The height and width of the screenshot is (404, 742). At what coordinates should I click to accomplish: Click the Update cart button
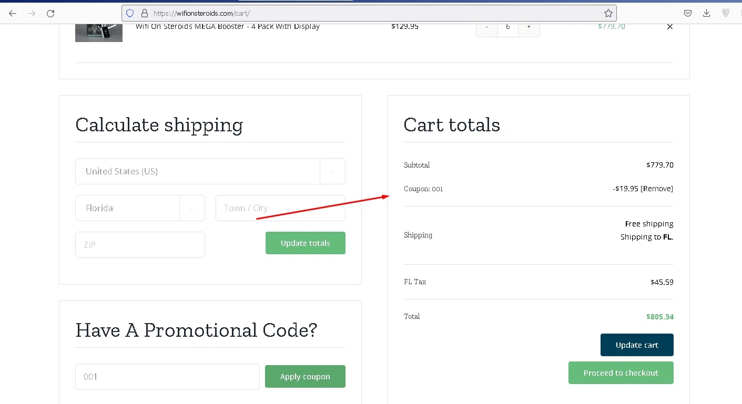click(637, 345)
